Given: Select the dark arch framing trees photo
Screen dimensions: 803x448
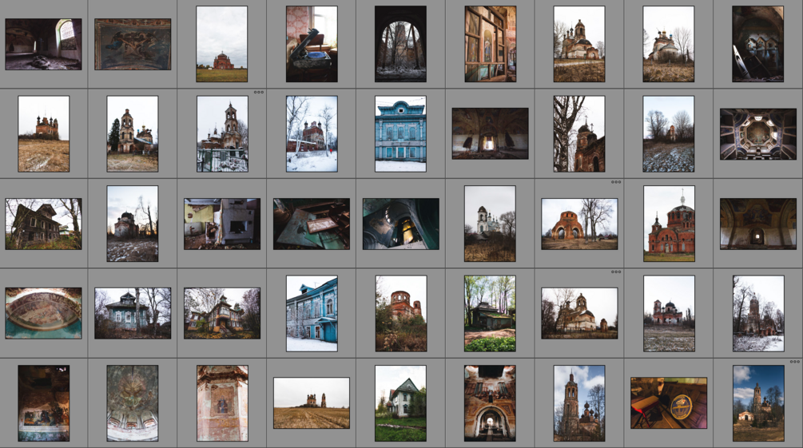Looking at the screenshot, I should point(400,44).
